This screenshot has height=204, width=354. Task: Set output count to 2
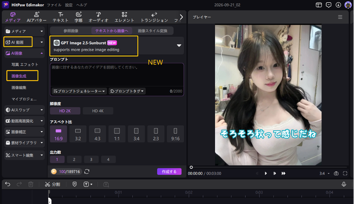pyautogui.click(x=74, y=159)
